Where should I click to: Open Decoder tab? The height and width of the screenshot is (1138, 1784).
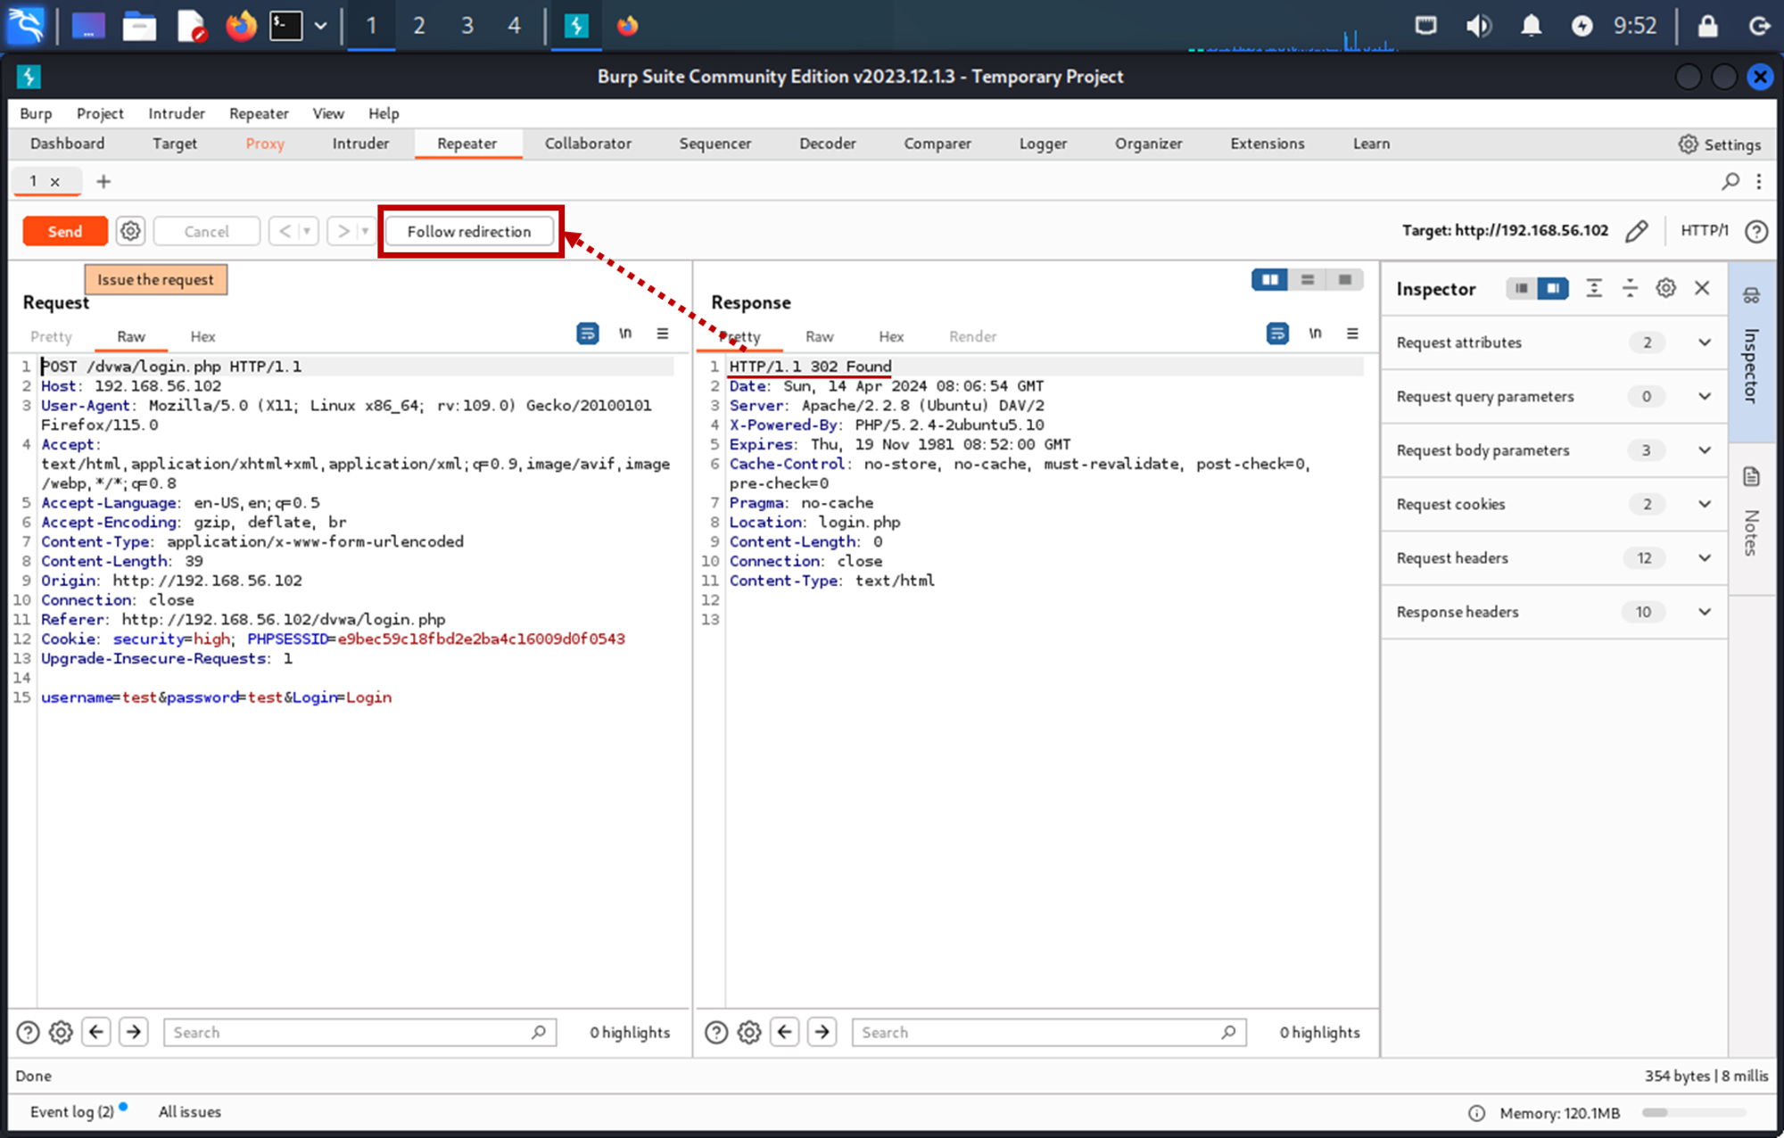[x=827, y=144]
